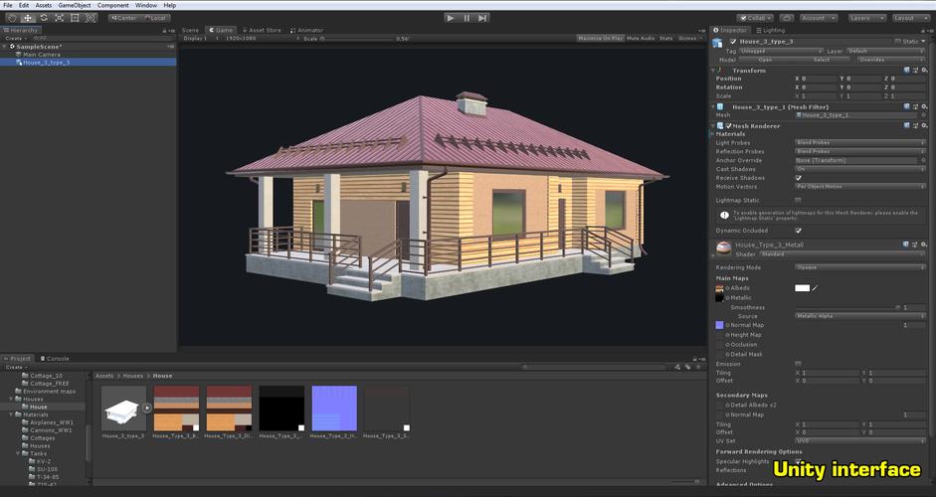Click the Albedo color swatch

pos(802,288)
